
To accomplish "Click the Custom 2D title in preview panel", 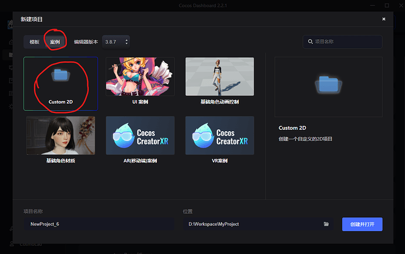I will click(292, 128).
